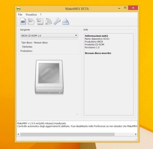Start streaming with the broadcast icon
The height and width of the screenshot is (149, 153).
pyautogui.click(x=48, y=22)
